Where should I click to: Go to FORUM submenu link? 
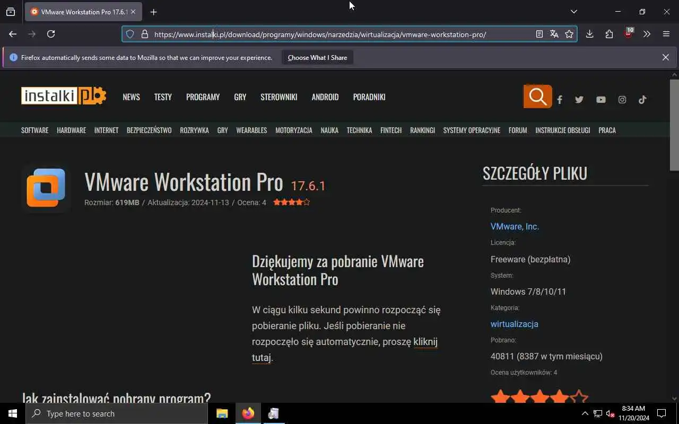(518, 130)
